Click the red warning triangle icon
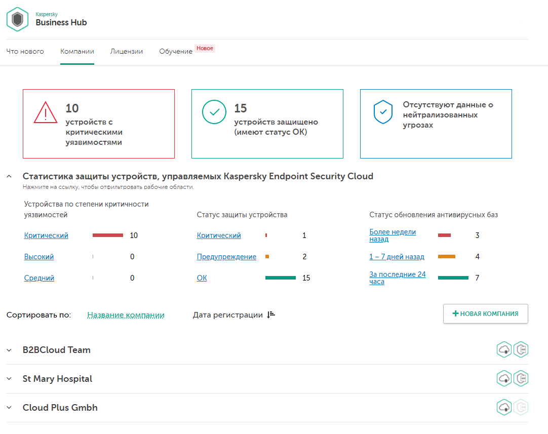Screen dimensions: 548x434 point(46,112)
